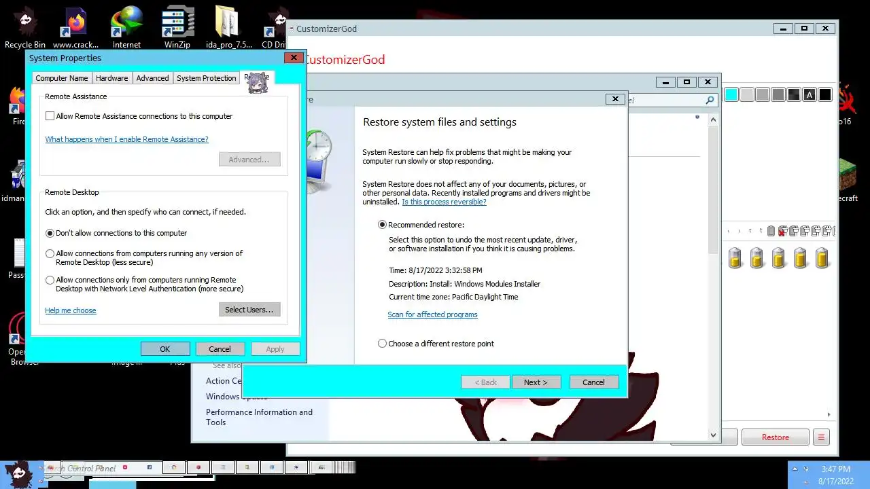Switch to the Computer Name tab
Image resolution: width=870 pixels, height=489 pixels.
click(x=61, y=78)
